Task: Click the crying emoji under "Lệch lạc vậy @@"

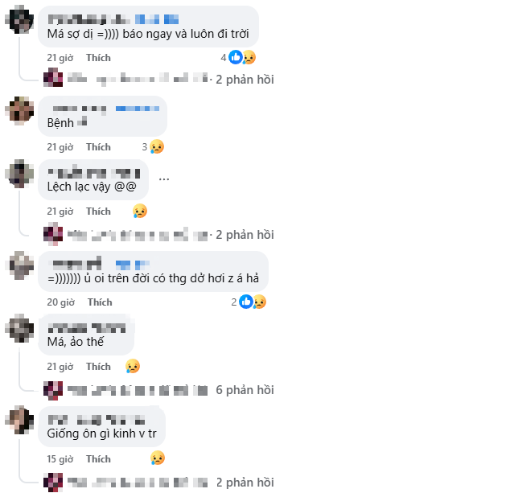Action: tap(140, 211)
